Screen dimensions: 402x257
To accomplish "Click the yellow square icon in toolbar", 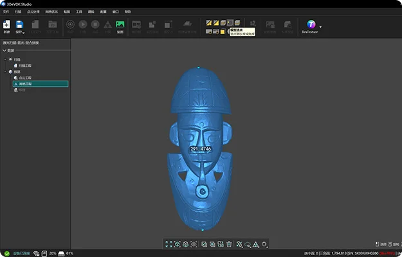I will 222,31.
